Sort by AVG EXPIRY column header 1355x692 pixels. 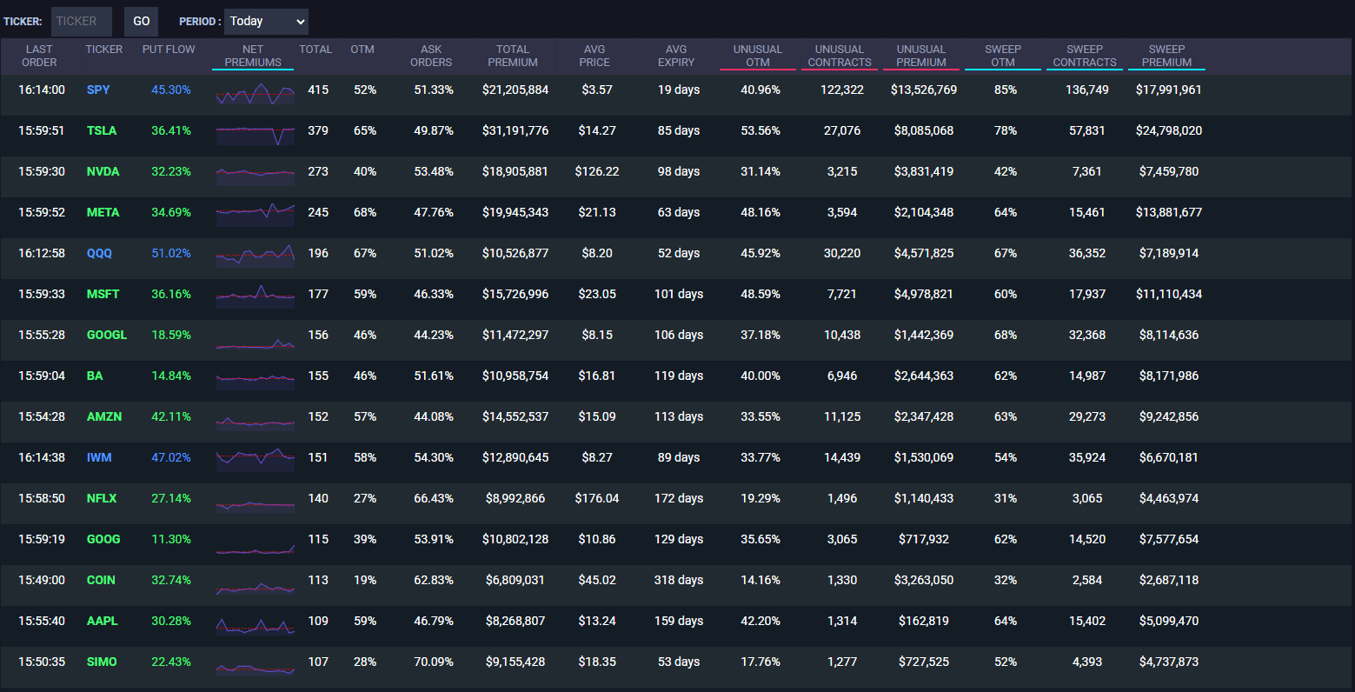(x=676, y=56)
